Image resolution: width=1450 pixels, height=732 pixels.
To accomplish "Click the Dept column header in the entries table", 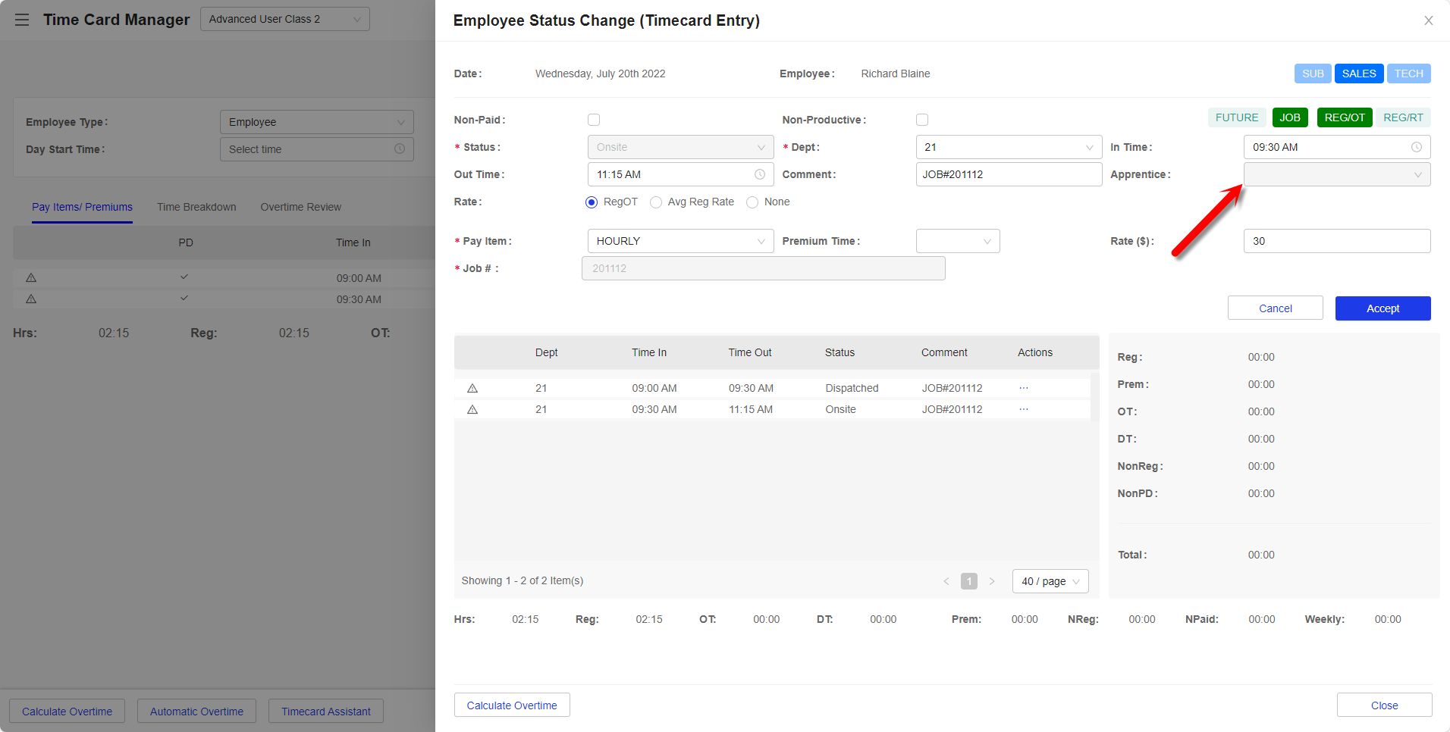I will click(546, 352).
